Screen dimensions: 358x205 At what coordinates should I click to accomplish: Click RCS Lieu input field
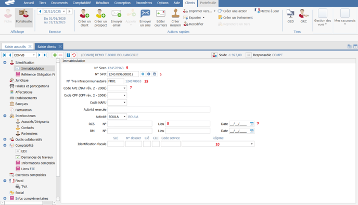(x=187, y=124)
